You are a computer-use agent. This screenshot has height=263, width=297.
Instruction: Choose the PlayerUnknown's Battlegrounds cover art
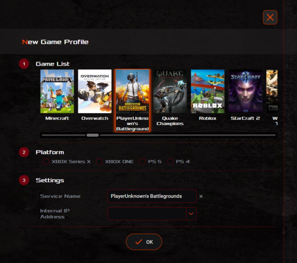(x=133, y=91)
